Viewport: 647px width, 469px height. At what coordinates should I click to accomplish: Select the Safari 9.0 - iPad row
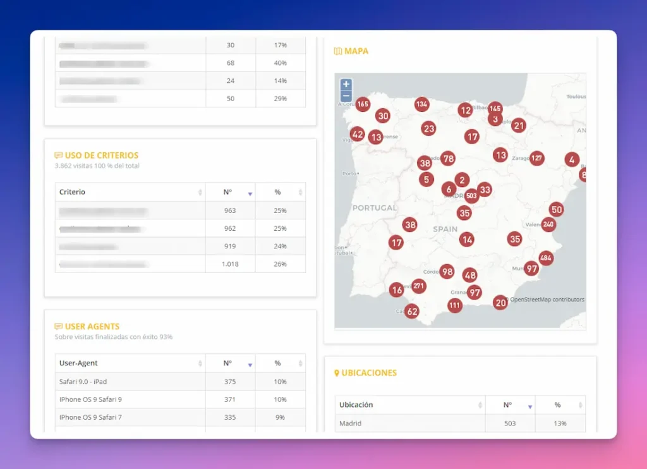[x=130, y=381]
